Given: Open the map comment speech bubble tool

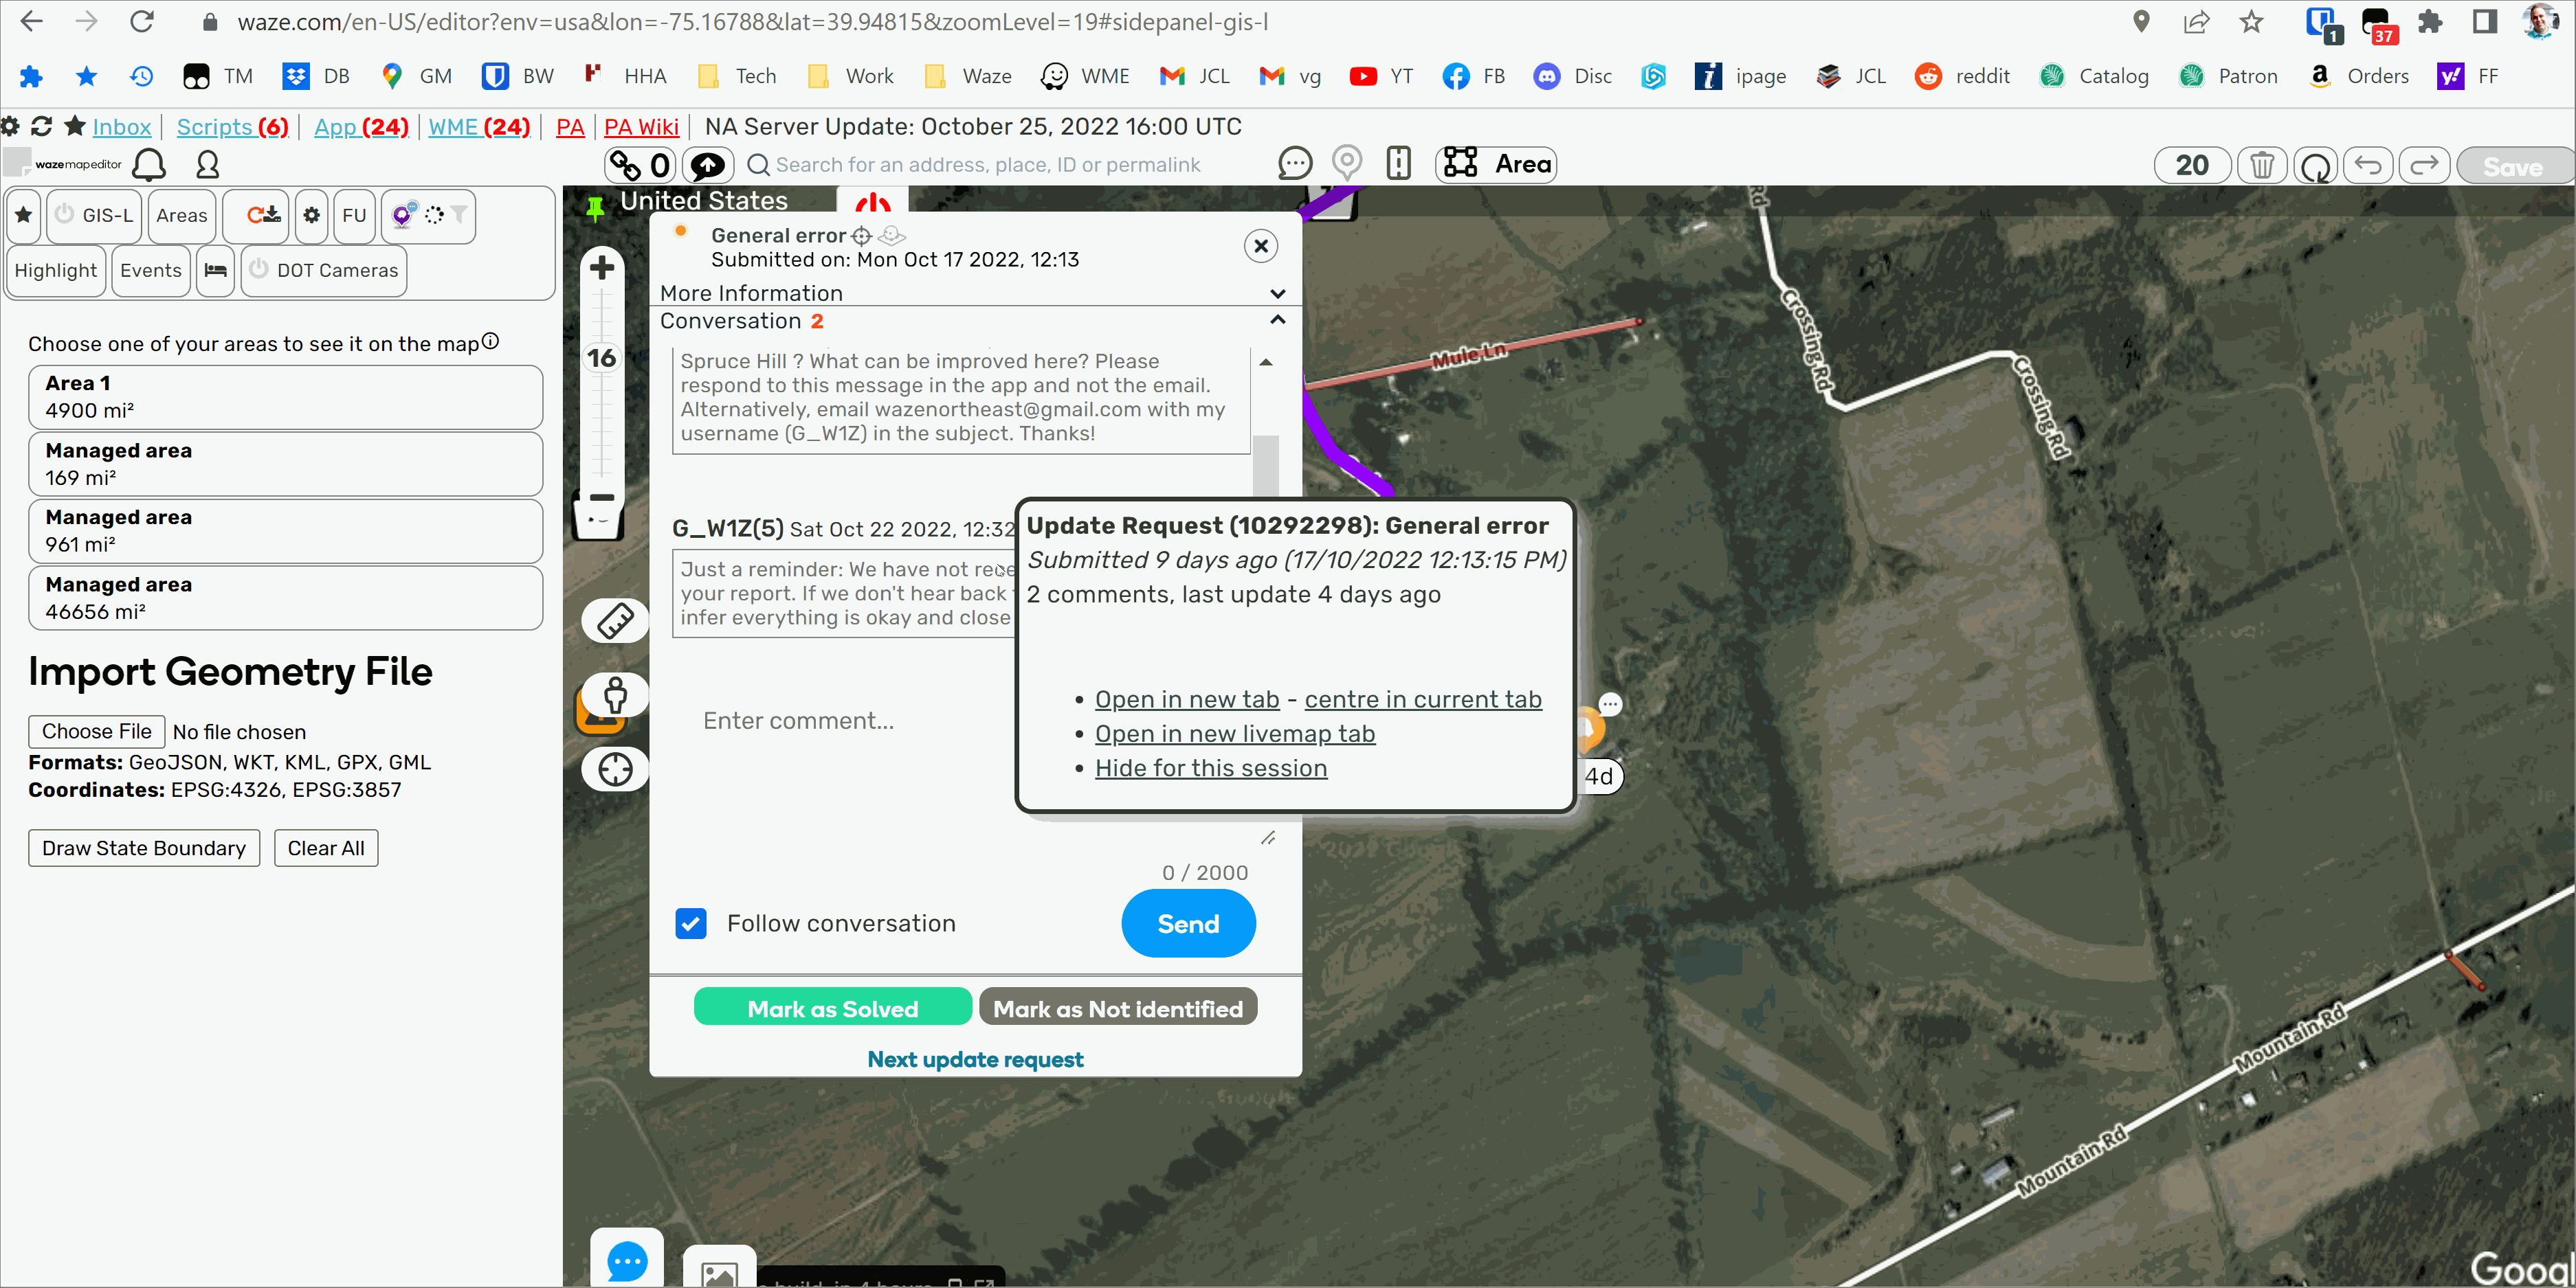Looking at the screenshot, I should pyautogui.click(x=1295, y=164).
